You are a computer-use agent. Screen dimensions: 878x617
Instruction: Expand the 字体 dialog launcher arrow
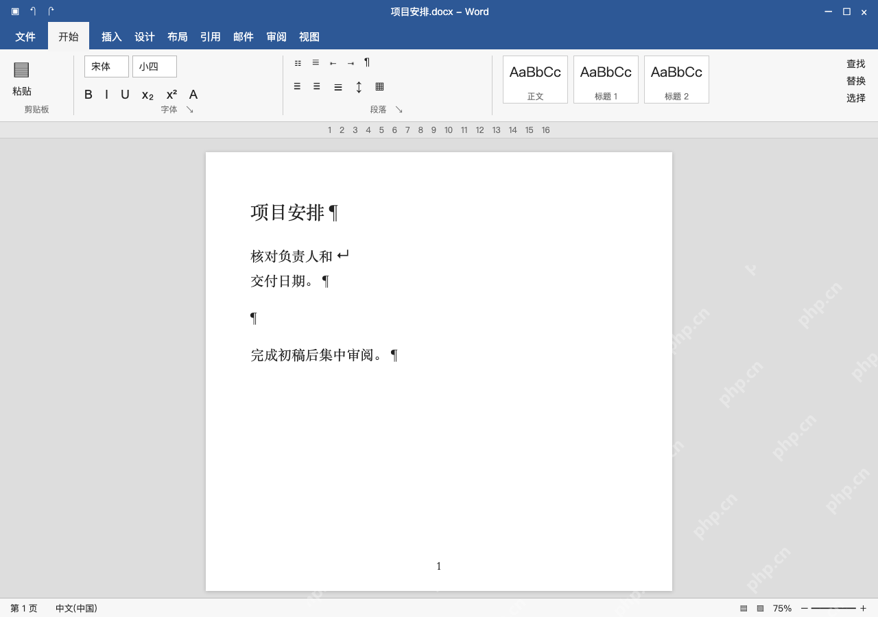pos(189,110)
